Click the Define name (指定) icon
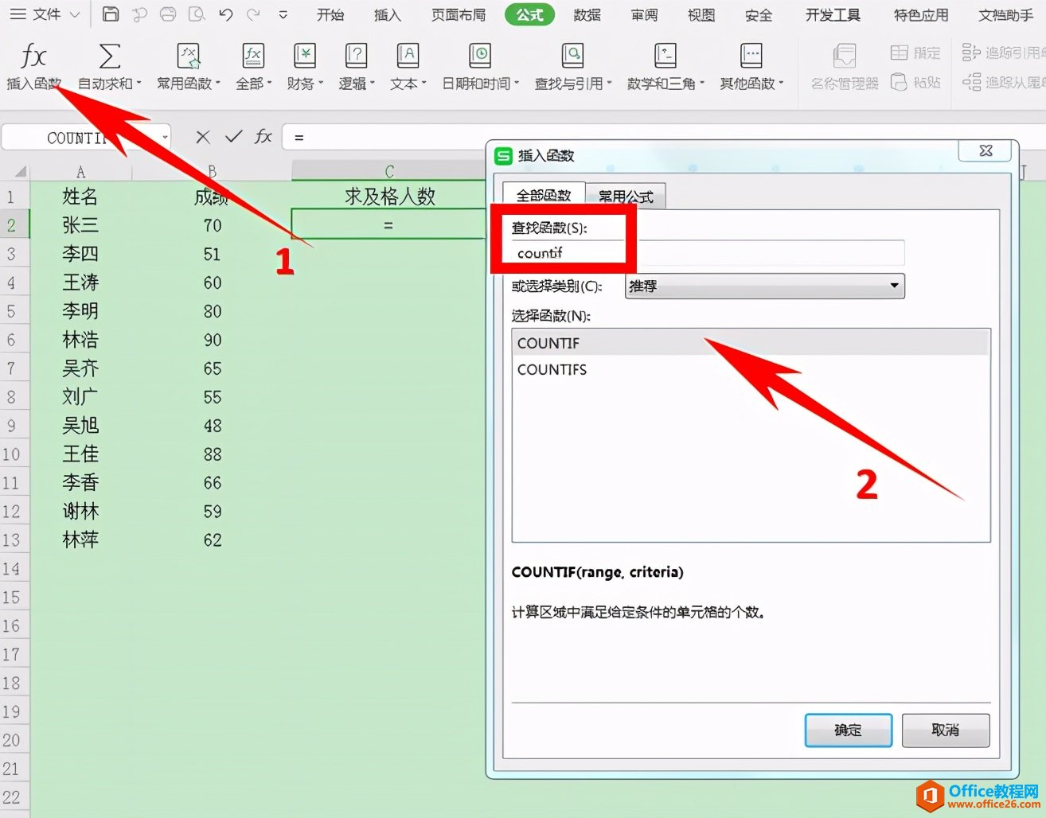Viewport: 1046px width, 818px height. (899, 53)
